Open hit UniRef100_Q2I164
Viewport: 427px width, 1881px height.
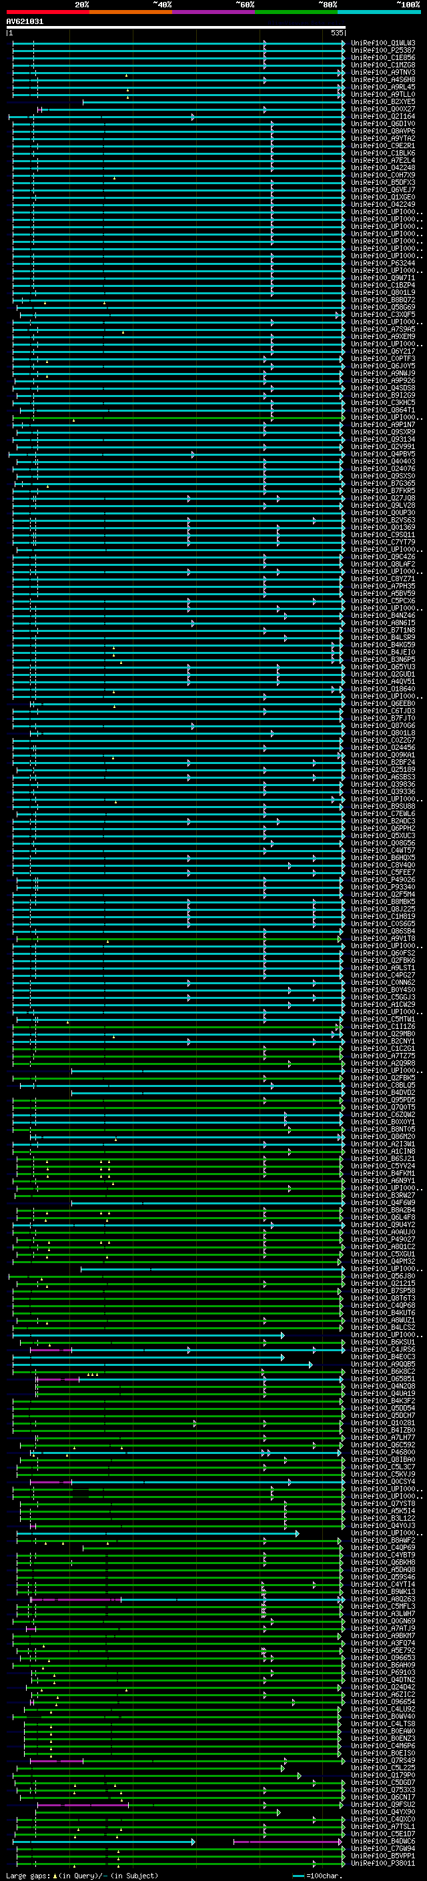pos(383,116)
